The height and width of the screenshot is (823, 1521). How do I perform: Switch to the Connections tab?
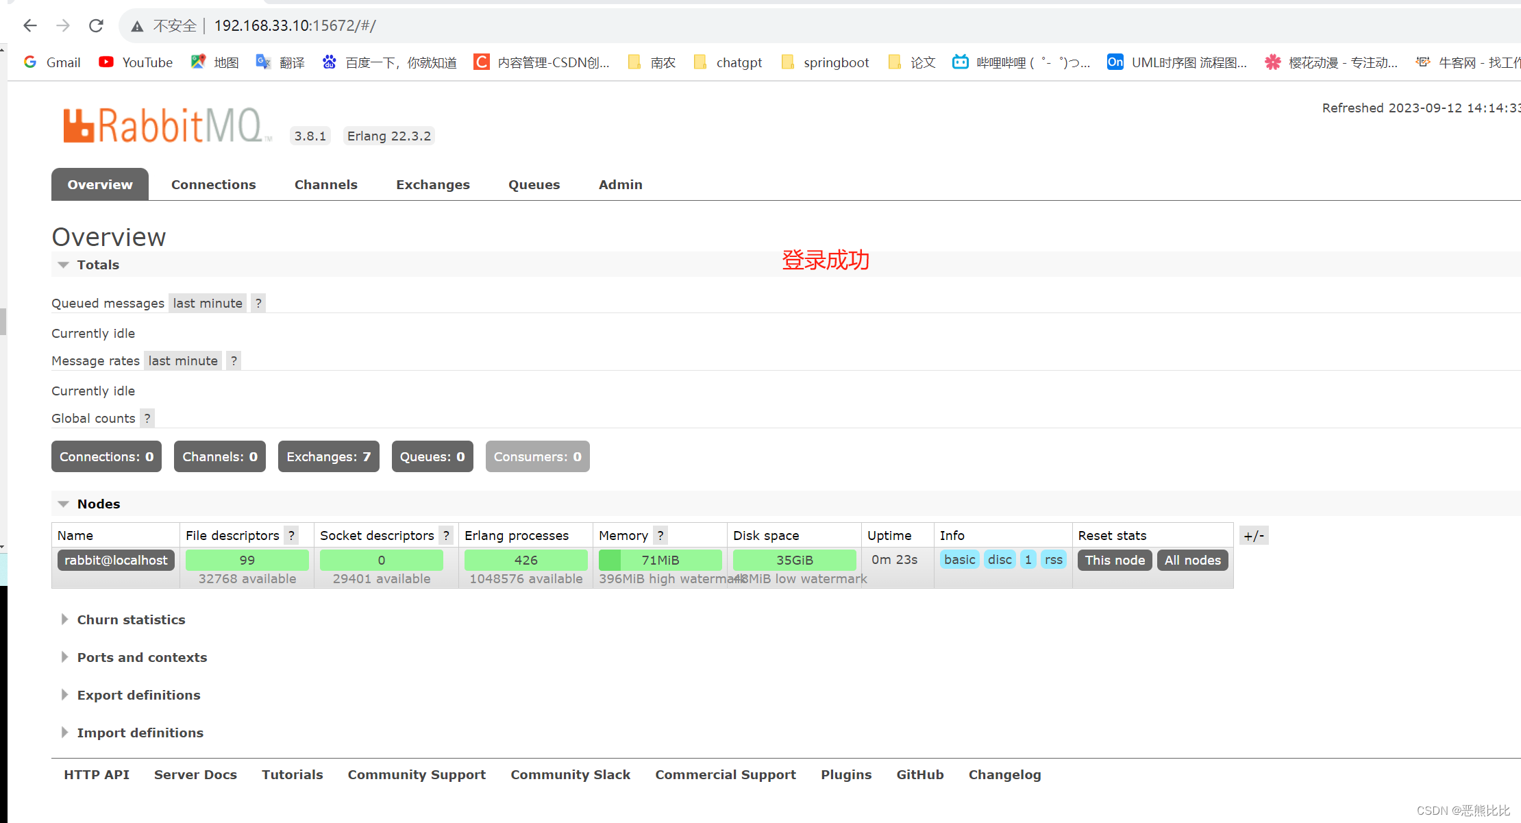[214, 184]
